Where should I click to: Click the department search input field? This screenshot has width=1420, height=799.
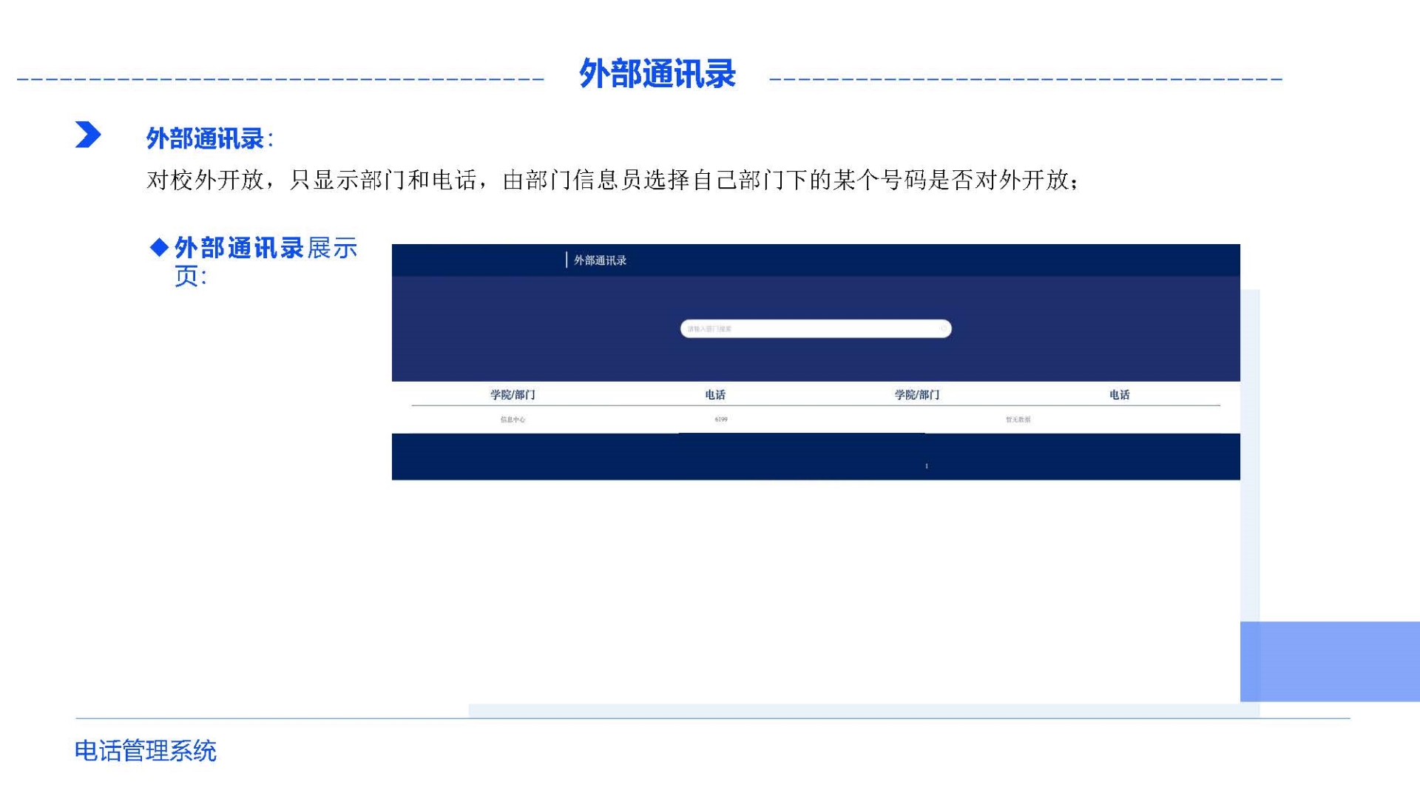click(x=806, y=328)
